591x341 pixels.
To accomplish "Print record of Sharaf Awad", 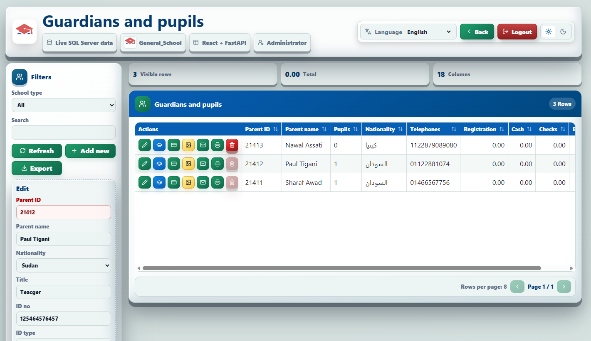I will tap(218, 182).
